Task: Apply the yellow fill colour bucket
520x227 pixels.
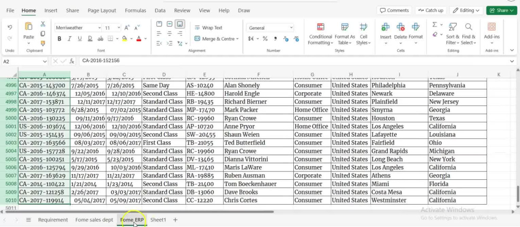Action: tap(125, 39)
